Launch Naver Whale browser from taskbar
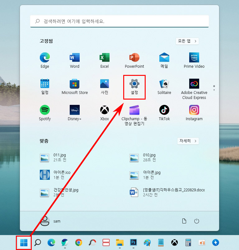This screenshot has height=250, width=239. click(65, 243)
